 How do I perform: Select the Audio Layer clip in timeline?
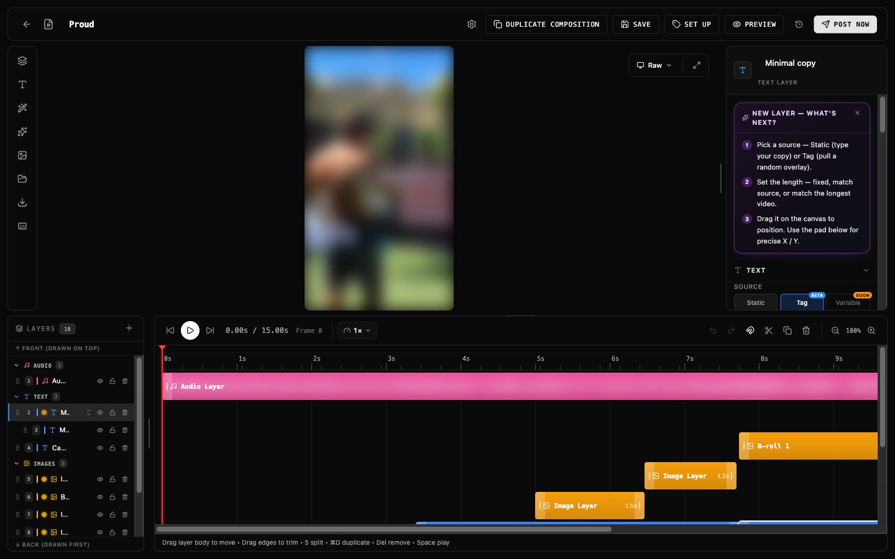520,386
